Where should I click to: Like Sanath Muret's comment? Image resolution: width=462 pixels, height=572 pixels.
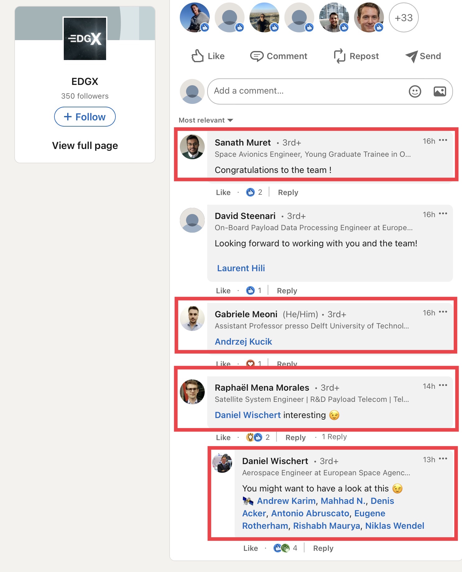click(x=223, y=193)
